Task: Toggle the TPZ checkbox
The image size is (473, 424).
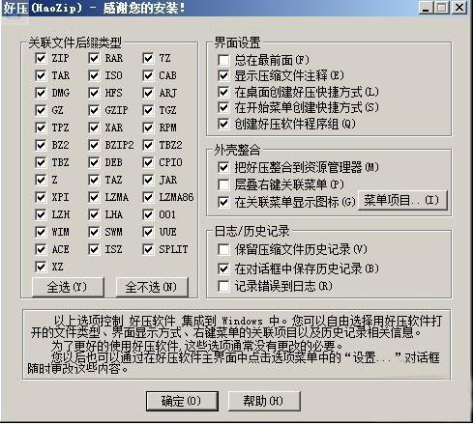Action: pyautogui.click(x=41, y=127)
